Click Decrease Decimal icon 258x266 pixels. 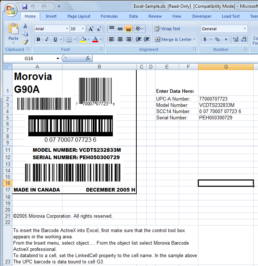click(244, 39)
